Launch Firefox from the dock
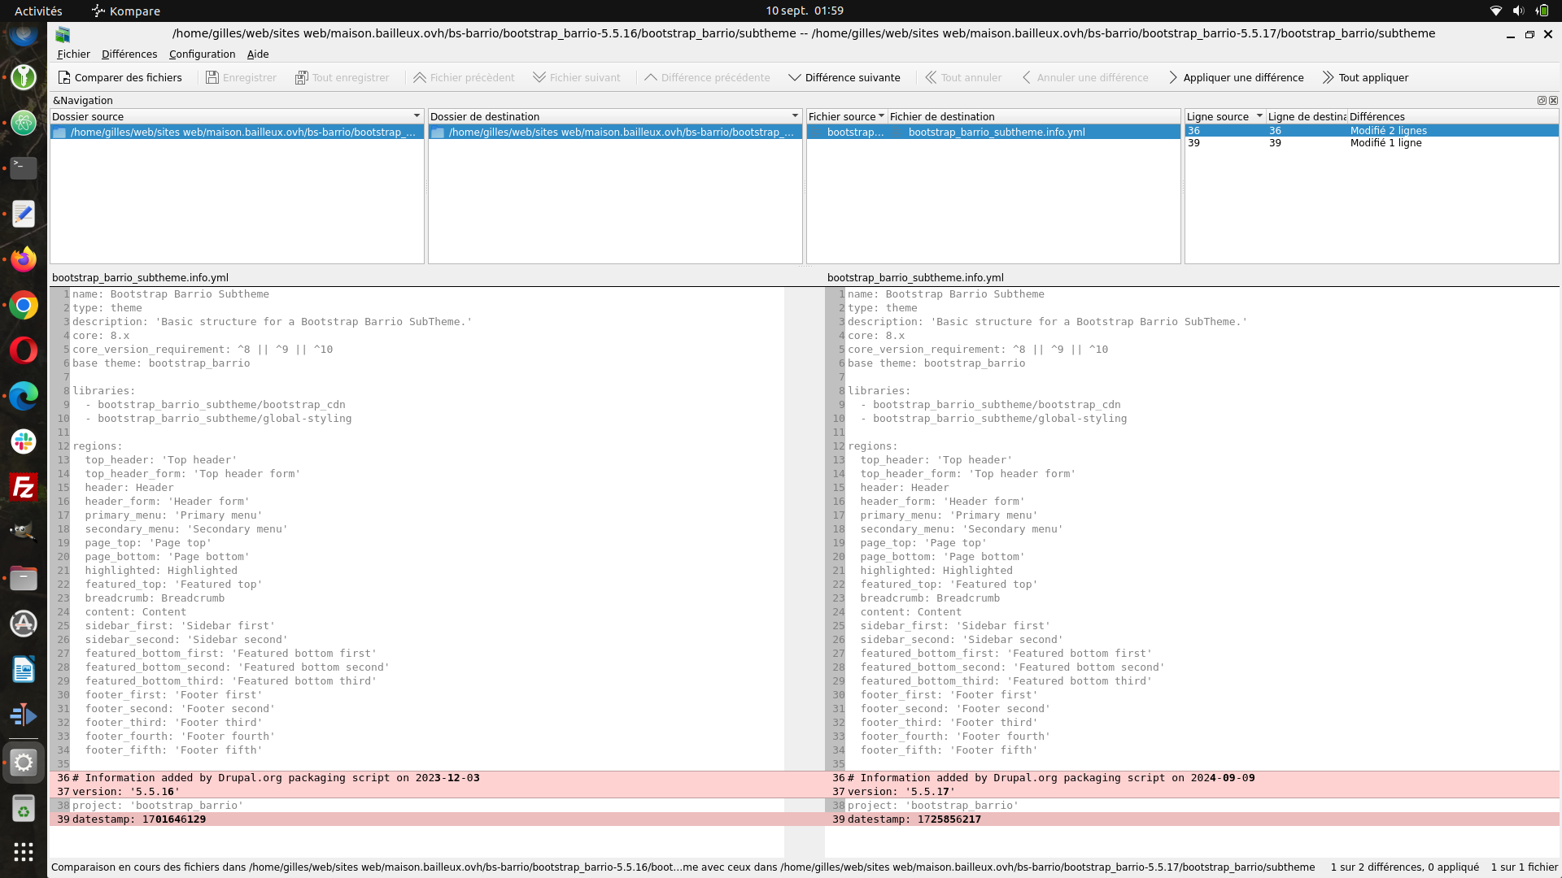 (x=24, y=259)
